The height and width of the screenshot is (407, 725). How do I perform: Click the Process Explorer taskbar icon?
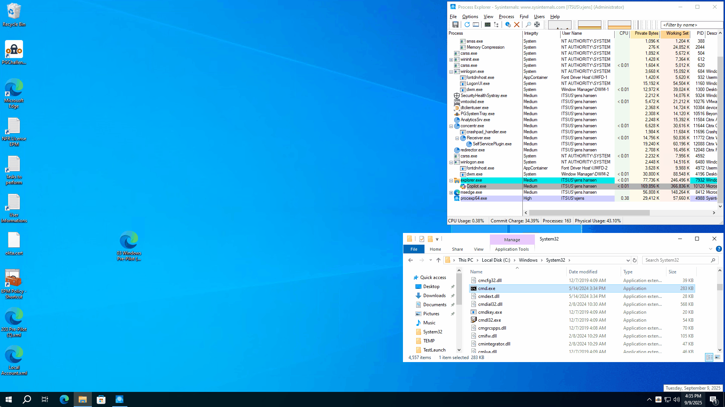[x=119, y=399]
